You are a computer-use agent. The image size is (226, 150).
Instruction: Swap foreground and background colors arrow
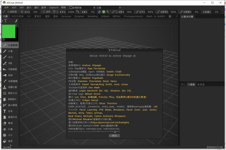[x=16, y=25]
